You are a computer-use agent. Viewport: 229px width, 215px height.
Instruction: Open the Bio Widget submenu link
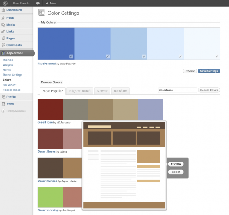pos(9,85)
